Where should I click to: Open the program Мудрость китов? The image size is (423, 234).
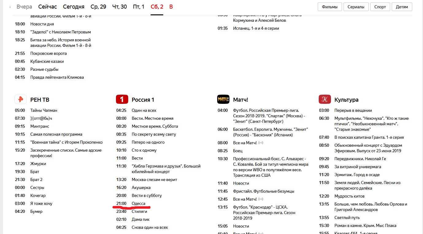pos(349,196)
